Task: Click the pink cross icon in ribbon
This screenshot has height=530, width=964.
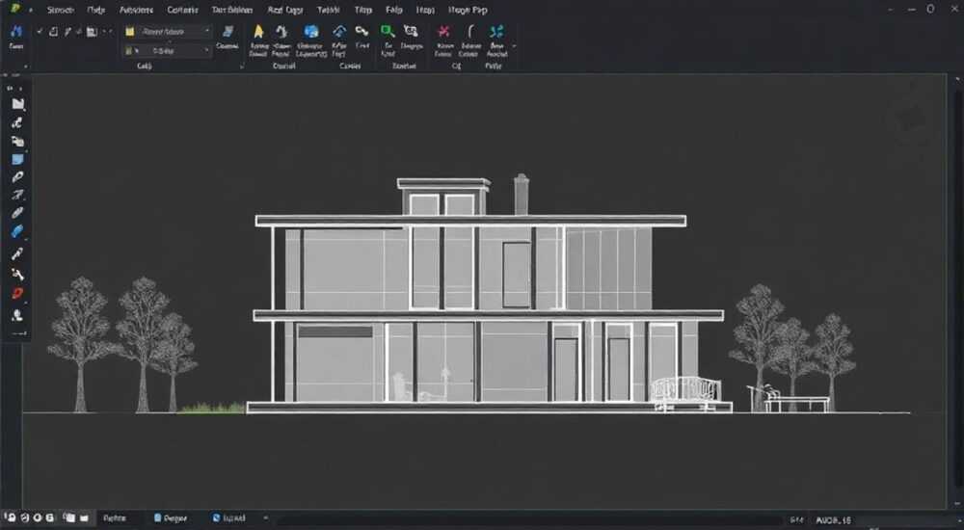Action: point(443,32)
